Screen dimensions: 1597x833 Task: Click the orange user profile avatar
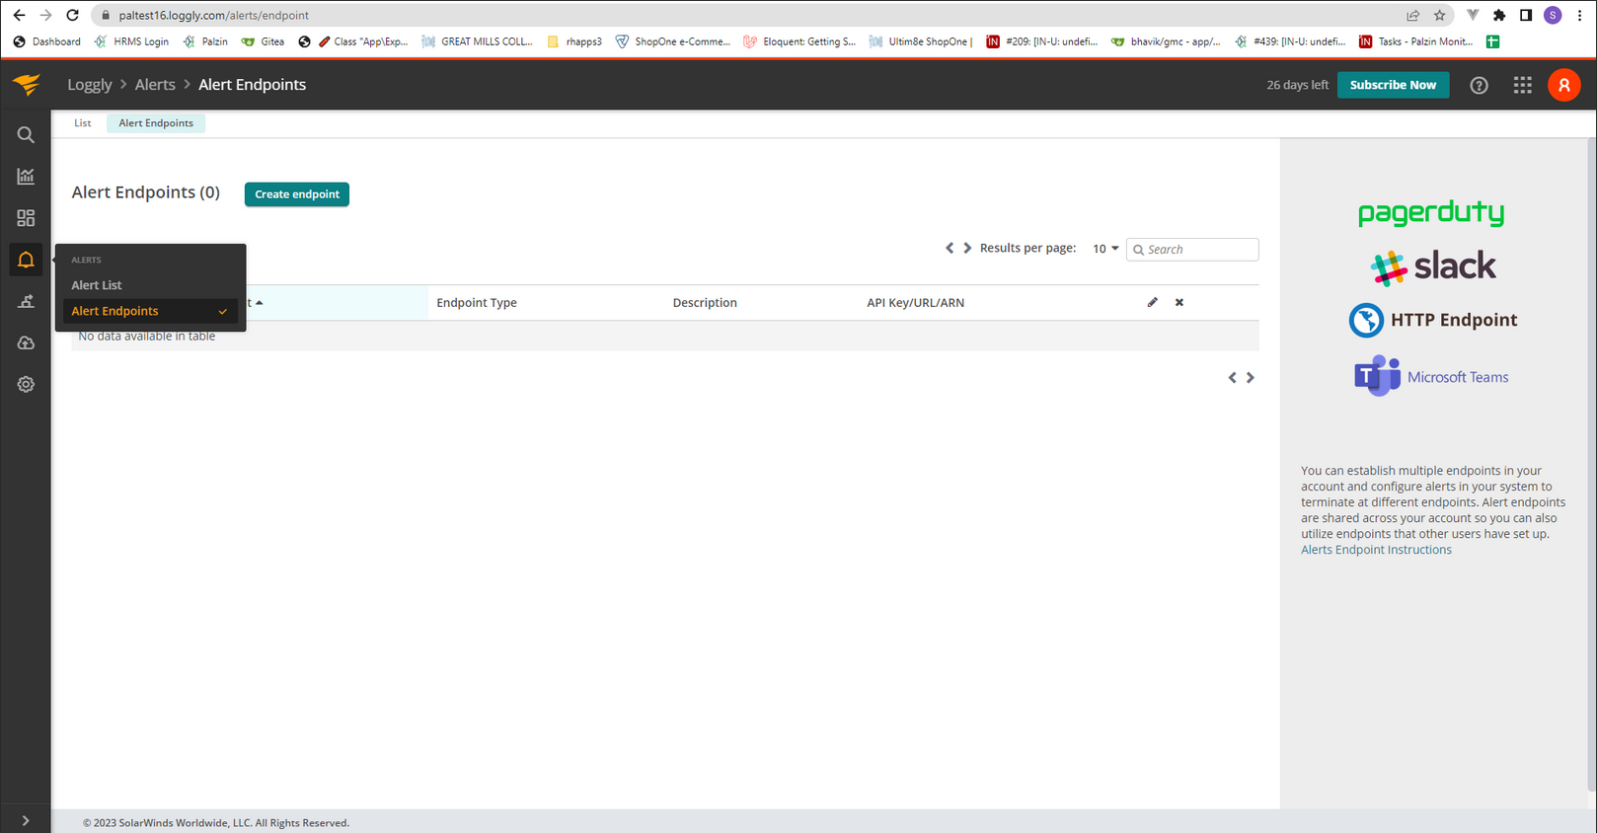pyautogui.click(x=1564, y=85)
